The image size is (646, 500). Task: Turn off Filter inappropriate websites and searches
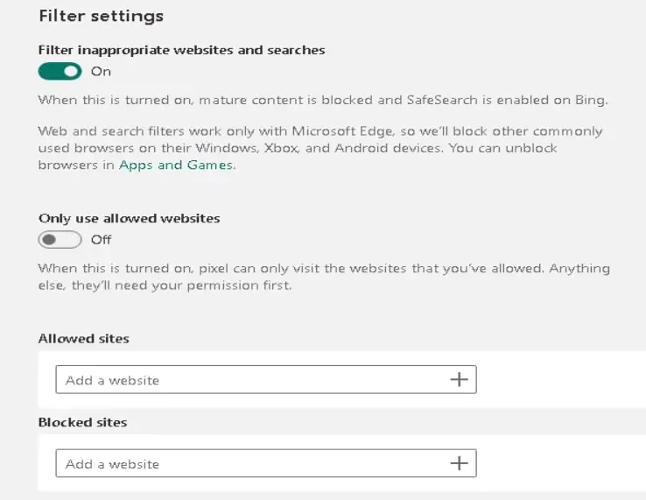[60, 71]
